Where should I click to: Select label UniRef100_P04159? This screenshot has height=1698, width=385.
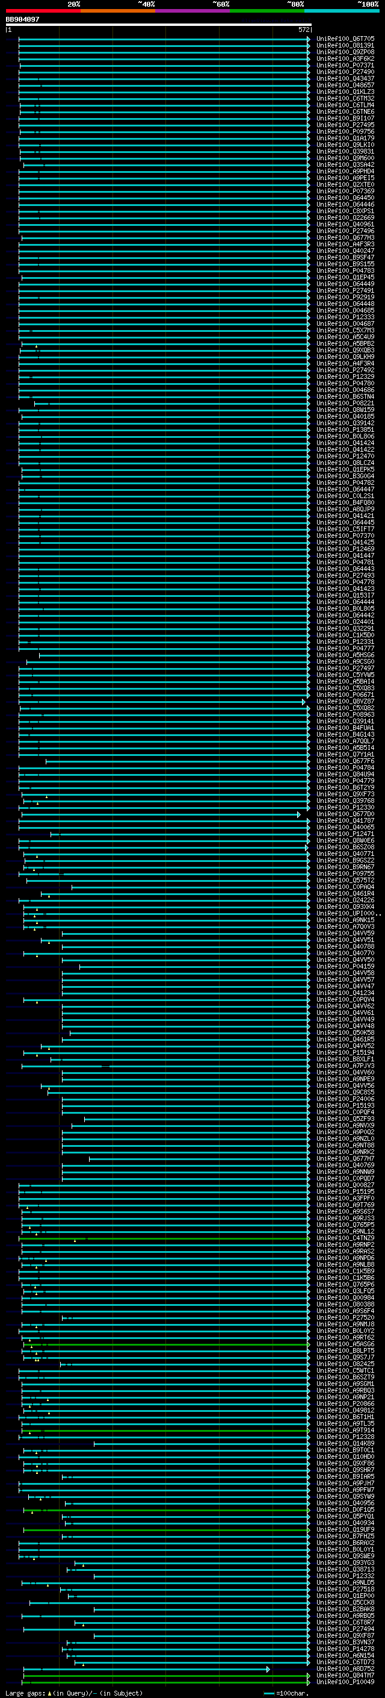[345, 967]
